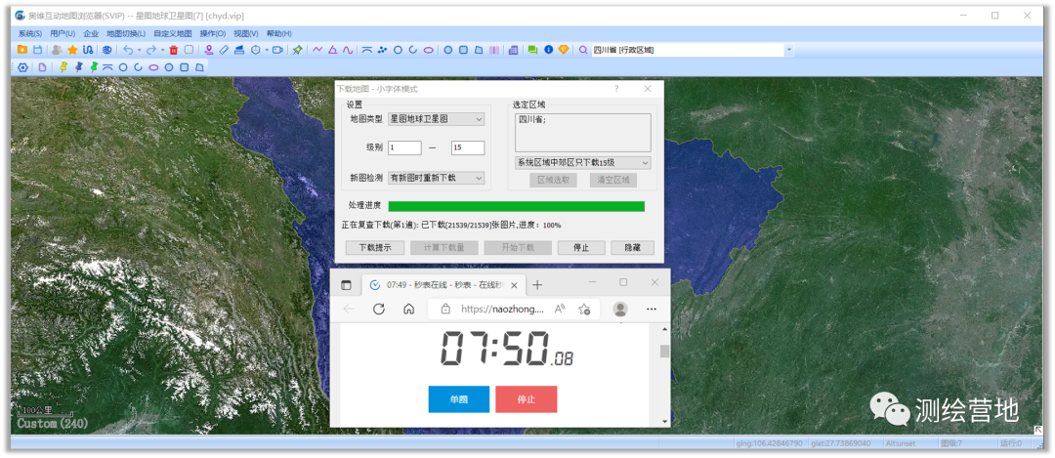The image size is (1055, 458).
Task: Open favorites with the orange star icon
Action: point(72,49)
